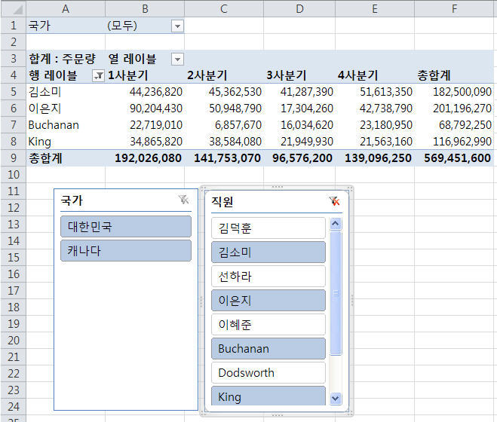Screen dimensions: 497x422
Task: Select column D header
Action: point(299,8)
